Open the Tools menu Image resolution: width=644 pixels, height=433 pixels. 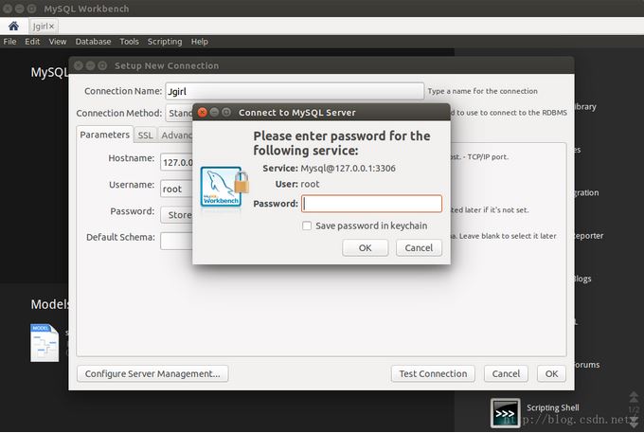click(129, 42)
